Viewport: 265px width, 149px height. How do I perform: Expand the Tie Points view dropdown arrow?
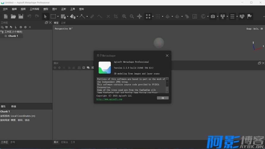pos(153,17)
